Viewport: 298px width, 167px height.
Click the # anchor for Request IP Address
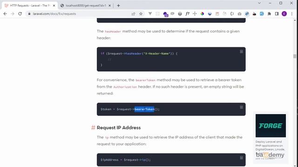93,128
